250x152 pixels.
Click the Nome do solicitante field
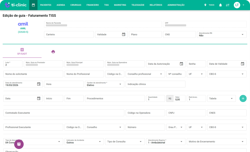point(33,74)
